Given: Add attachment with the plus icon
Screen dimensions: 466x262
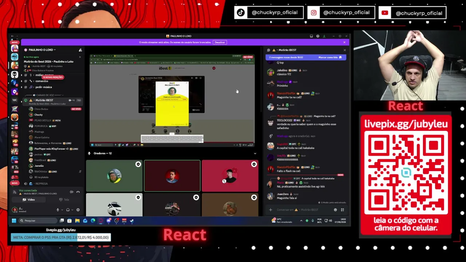Looking at the screenshot, I should [x=270, y=210].
